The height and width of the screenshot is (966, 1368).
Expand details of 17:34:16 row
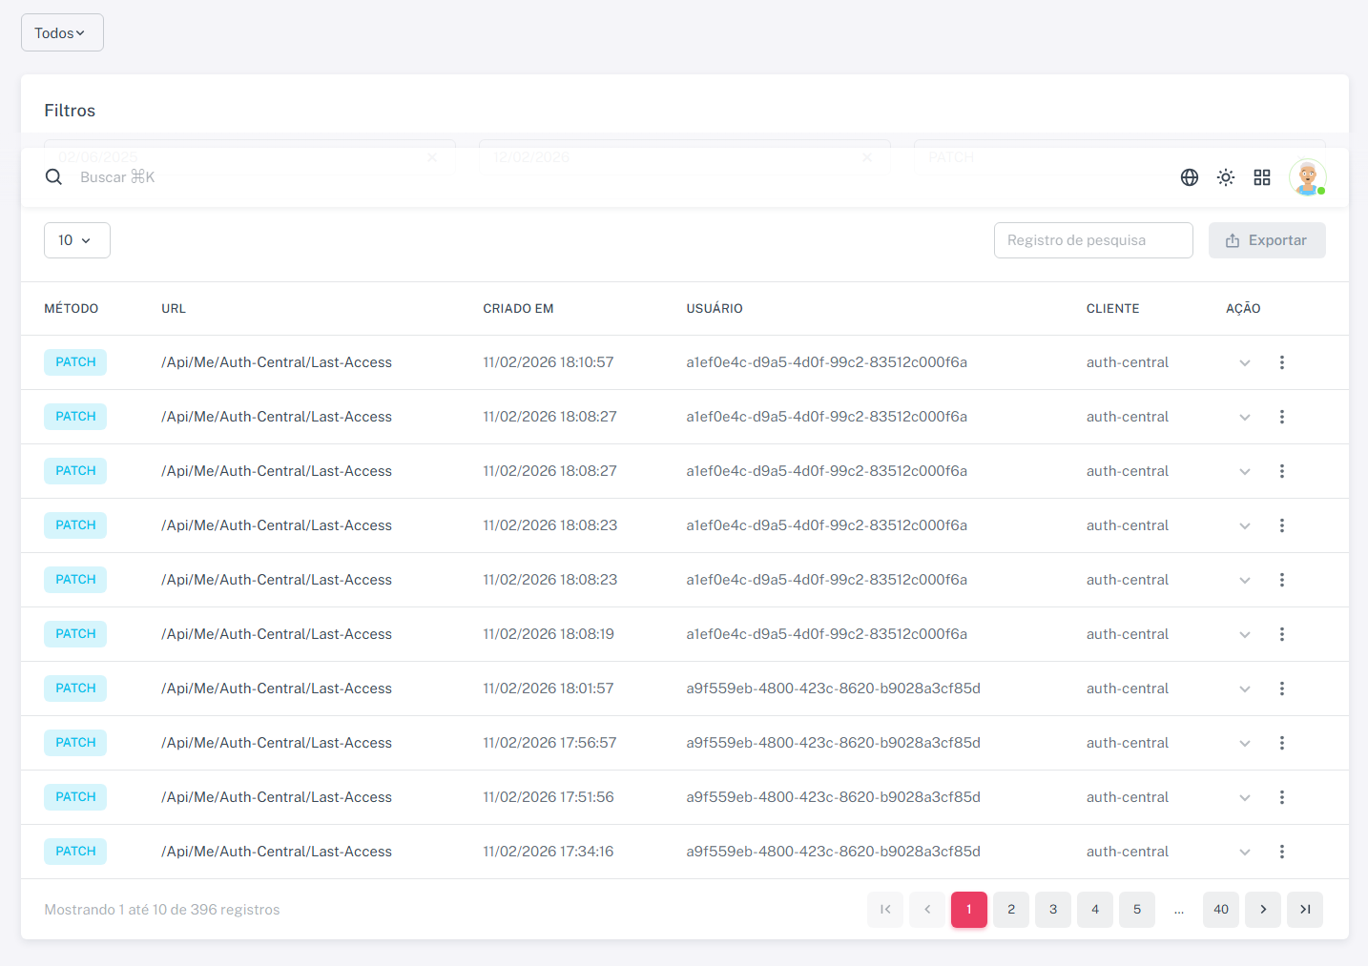(1245, 853)
